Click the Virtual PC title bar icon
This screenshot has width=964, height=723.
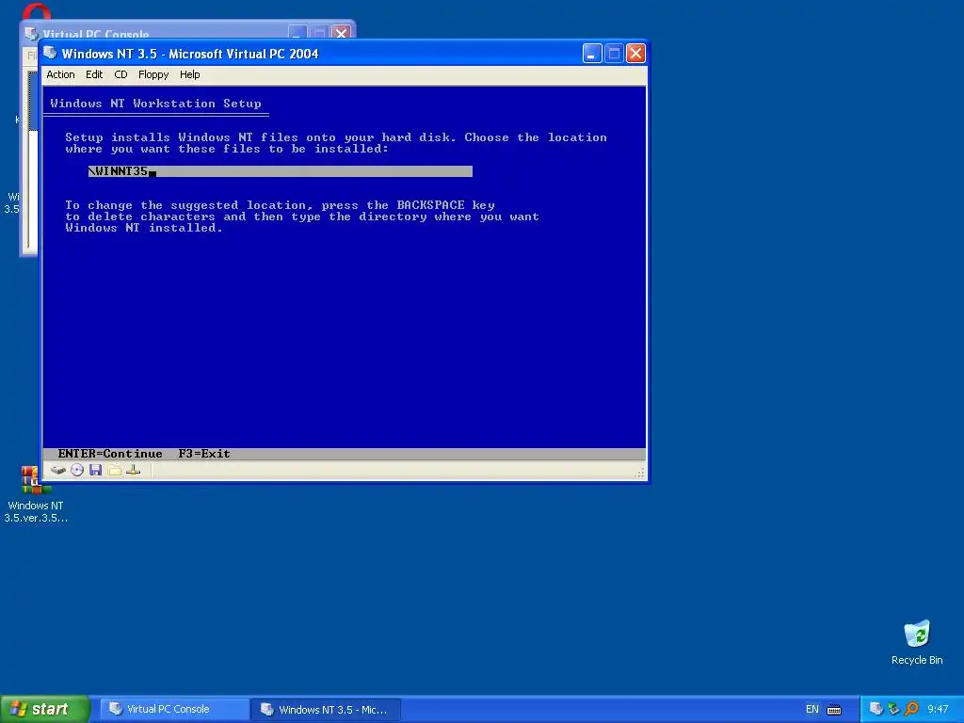pos(51,54)
